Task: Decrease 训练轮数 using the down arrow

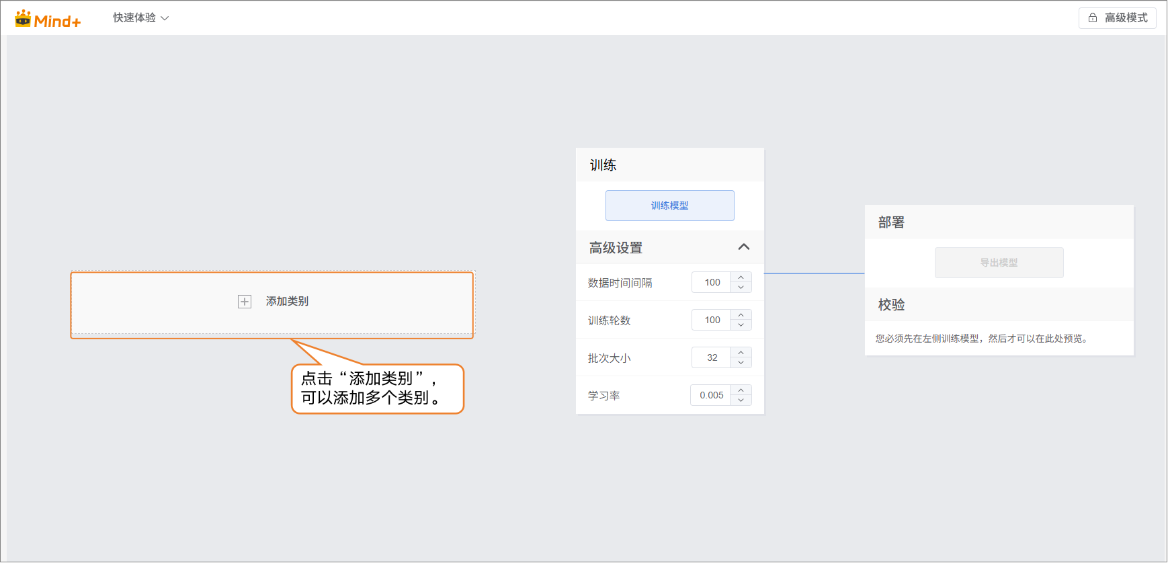Action: pyautogui.click(x=741, y=325)
